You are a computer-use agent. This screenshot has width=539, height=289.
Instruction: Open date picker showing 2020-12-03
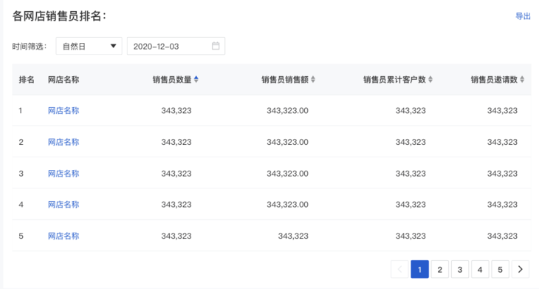176,46
